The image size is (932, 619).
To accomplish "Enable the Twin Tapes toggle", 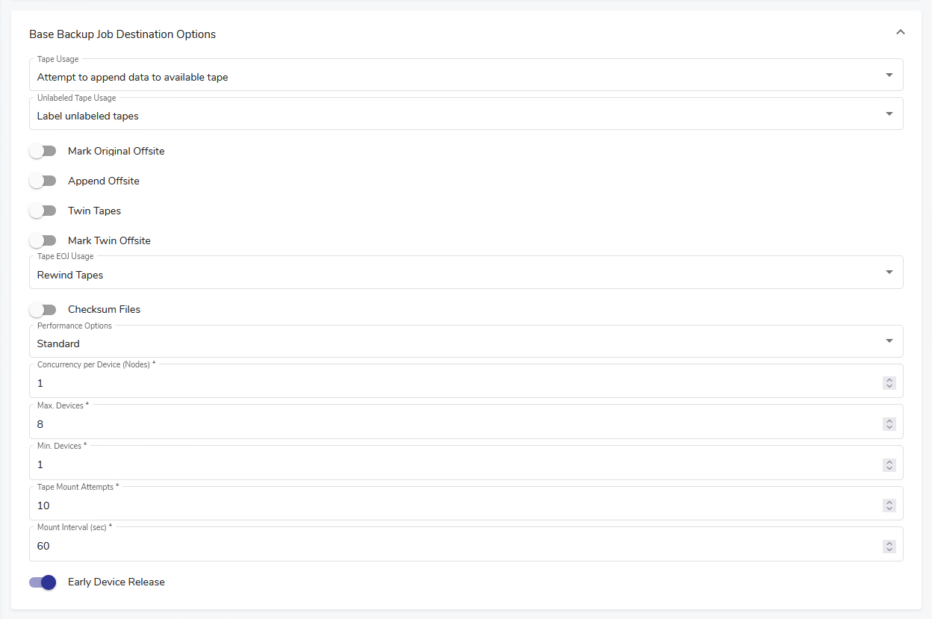I will pos(43,211).
